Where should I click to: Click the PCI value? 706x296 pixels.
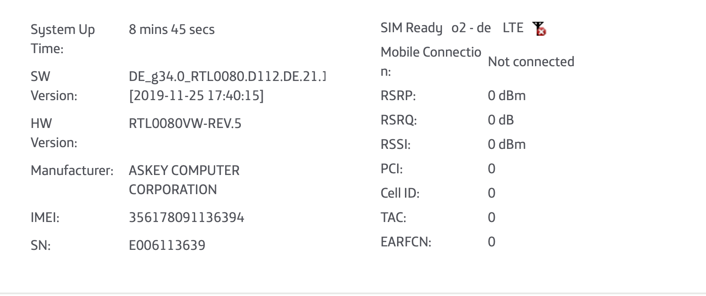[492, 169]
